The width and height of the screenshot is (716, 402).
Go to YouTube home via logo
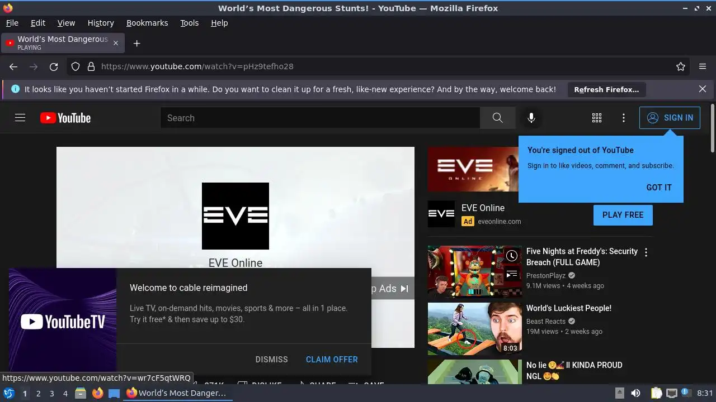(x=65, y=118)
